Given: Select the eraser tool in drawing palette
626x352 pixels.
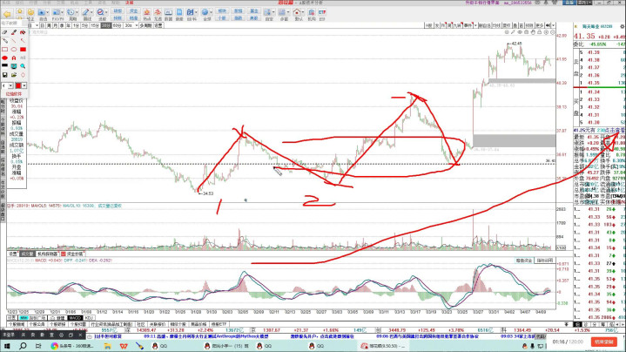Looking at the screenshot, I should pyautogui.click(x=4, y=32).
